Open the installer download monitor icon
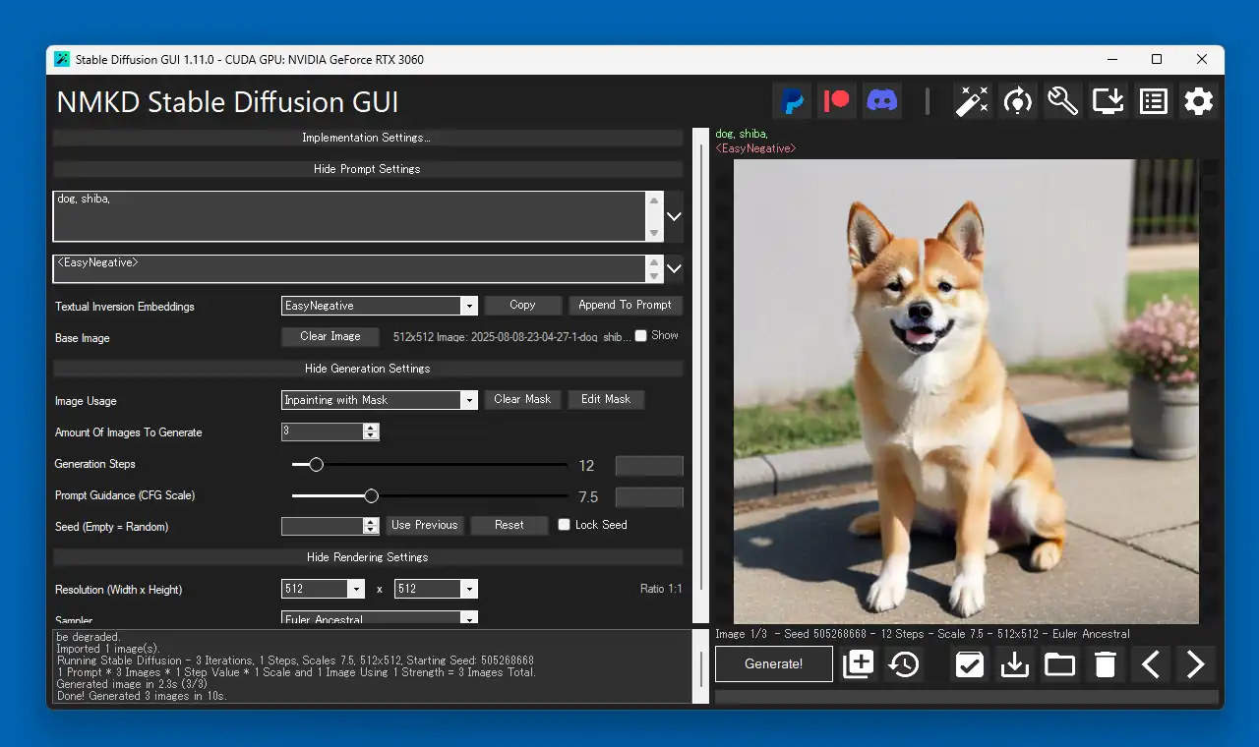Image resolution: width=1259 pixels, height=747 pixels. tap(1109, 100)
